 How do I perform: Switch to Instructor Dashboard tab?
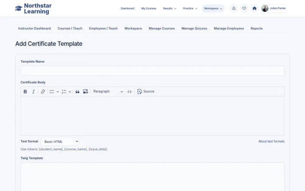pos(34,28)
